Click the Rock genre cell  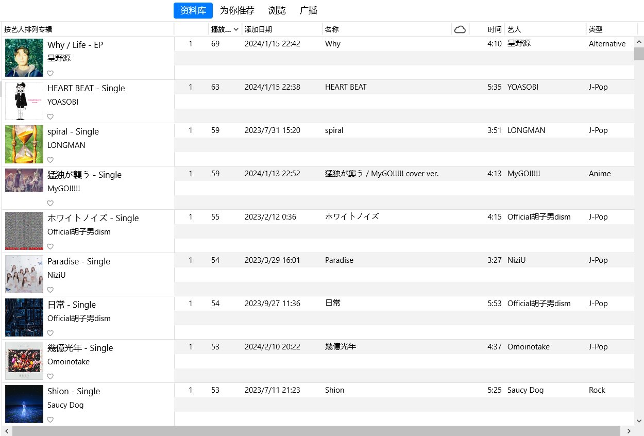(597, 390)
